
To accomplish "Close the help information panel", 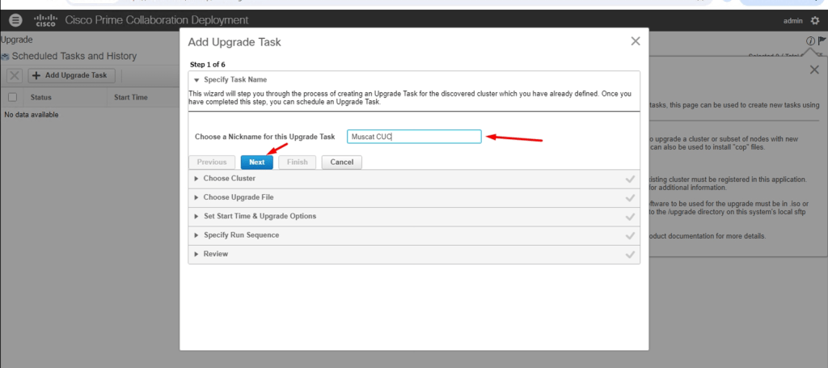I will tap(814, 70).
